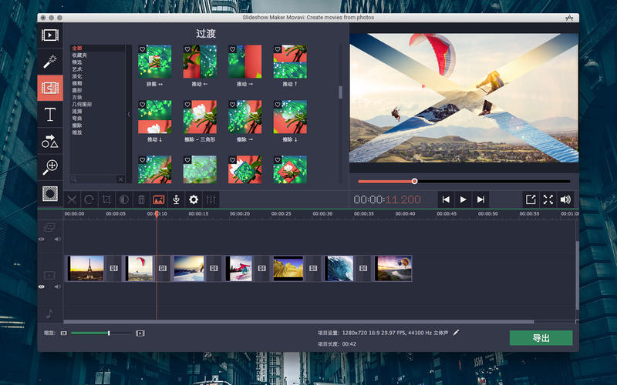Viewport: 617px width, 385px height.
Task: Click the red playhead marker on ruler
Action: point(157,214)
